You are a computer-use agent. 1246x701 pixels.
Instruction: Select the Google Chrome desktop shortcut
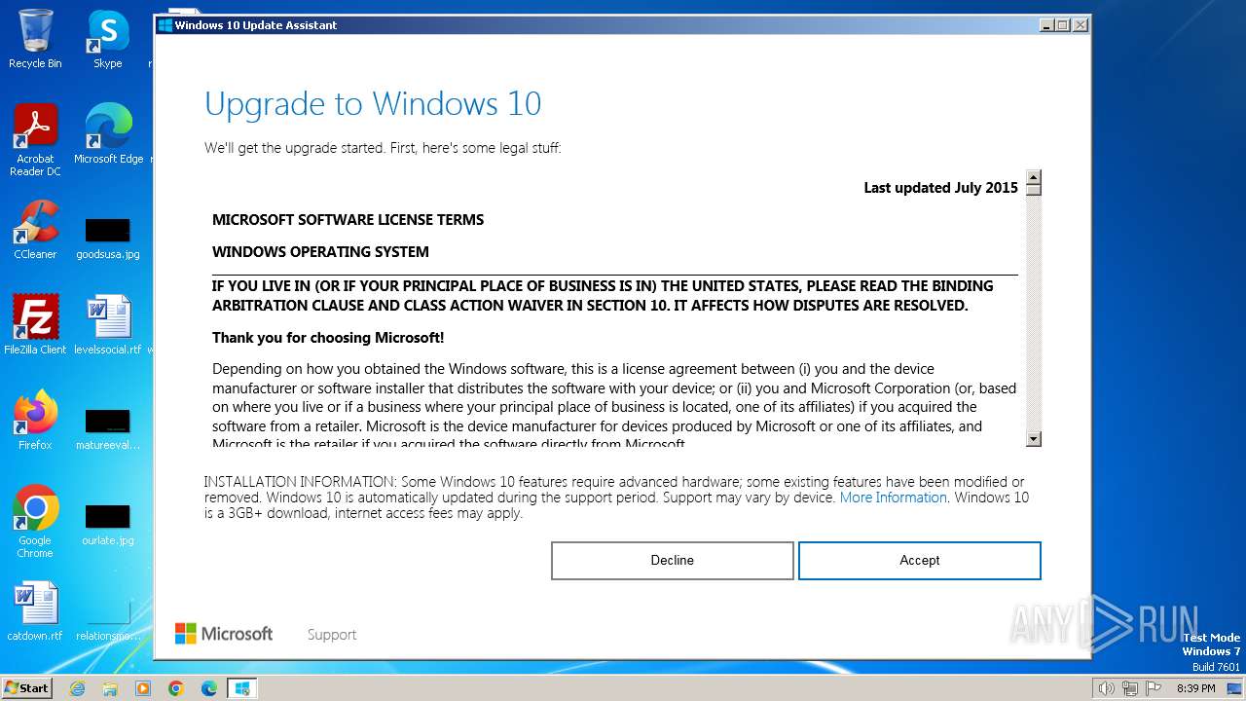tap(35, 521)
